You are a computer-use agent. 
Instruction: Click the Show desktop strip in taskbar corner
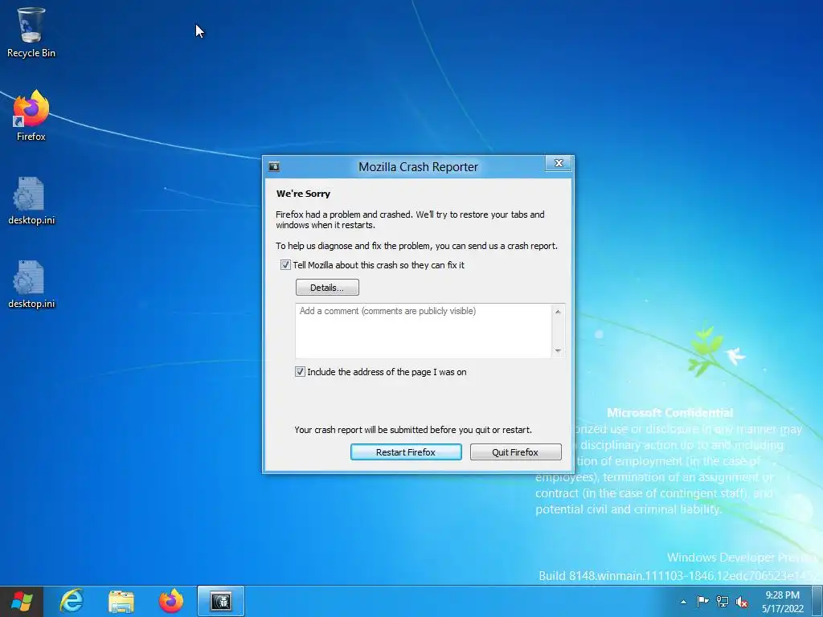817,601
